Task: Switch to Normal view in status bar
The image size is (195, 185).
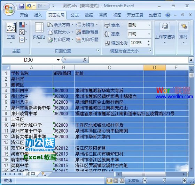Action: (109, 180)
